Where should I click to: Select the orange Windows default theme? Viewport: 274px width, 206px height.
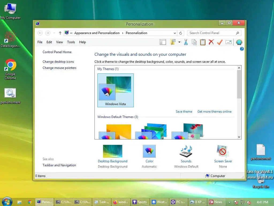coord(116,131)
